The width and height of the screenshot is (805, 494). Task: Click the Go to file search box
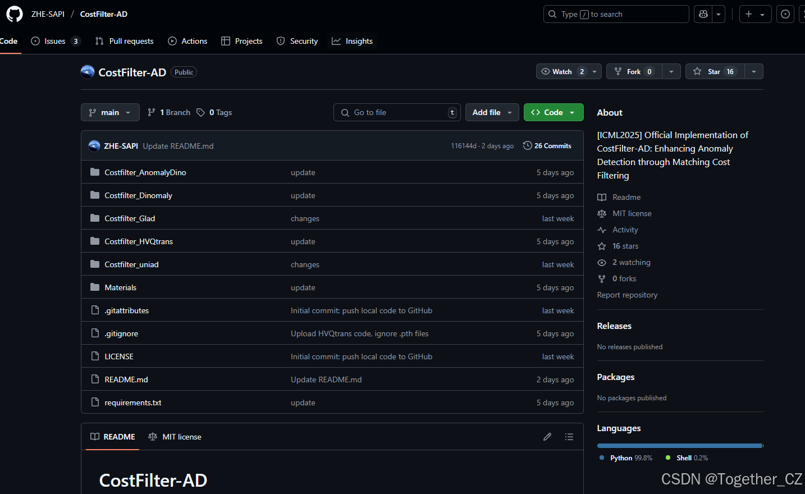(x=397, y=112)
